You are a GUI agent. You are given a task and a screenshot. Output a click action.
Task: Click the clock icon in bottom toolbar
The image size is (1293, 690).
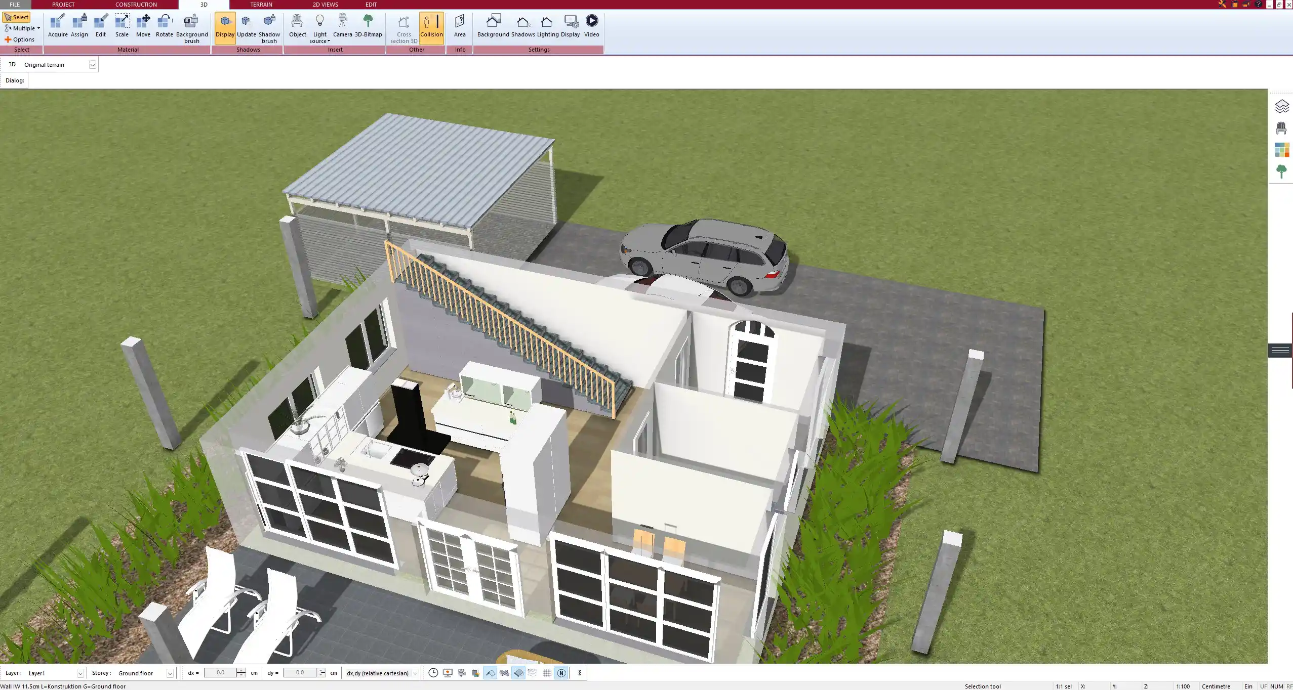433,673
